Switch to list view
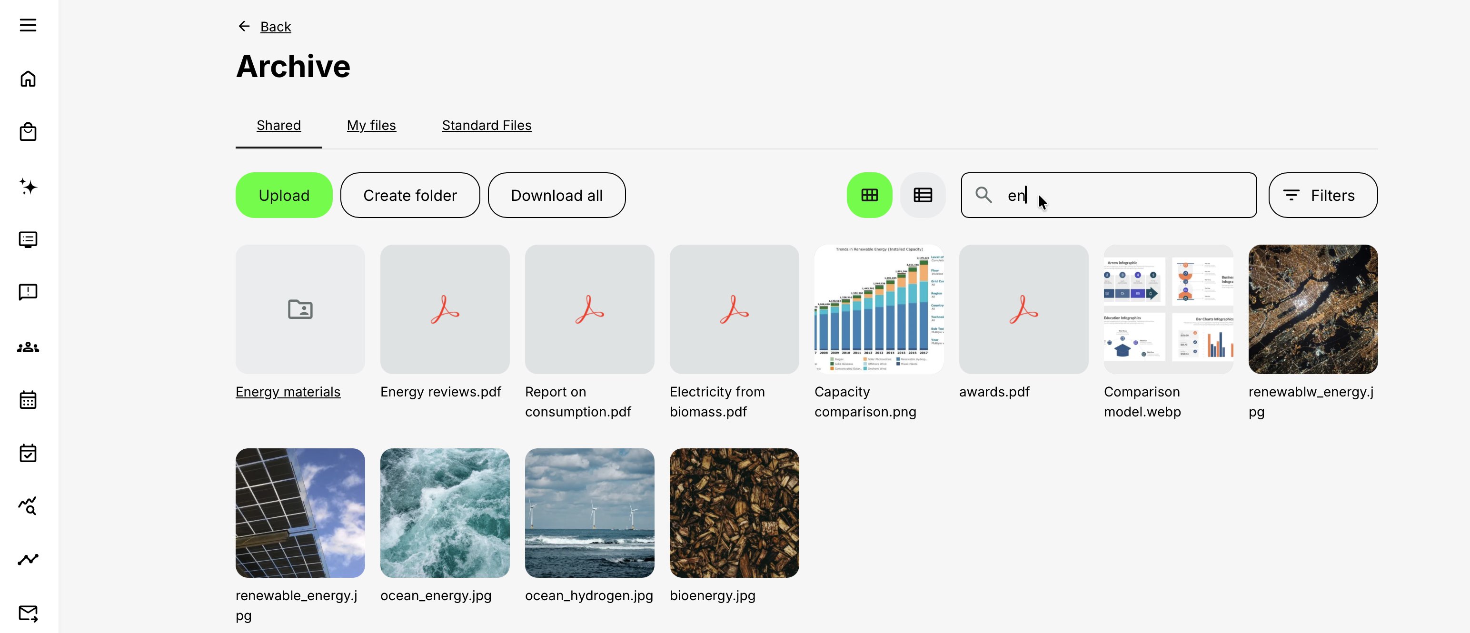 (923, 195)
